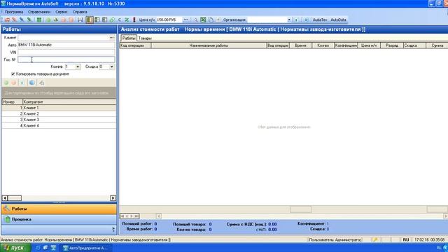Click the AudaTex toolbar button

[x=320, y=20]
